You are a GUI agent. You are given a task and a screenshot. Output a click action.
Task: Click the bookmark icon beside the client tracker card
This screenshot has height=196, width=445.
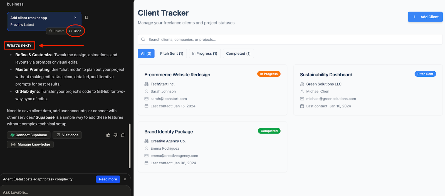click(x=86, y=17)
